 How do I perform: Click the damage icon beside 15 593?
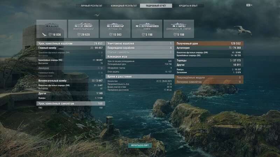point(111,34)
